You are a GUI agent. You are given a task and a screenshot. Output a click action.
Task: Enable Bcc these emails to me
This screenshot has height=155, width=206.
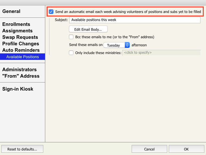click(x=71, y=37)
